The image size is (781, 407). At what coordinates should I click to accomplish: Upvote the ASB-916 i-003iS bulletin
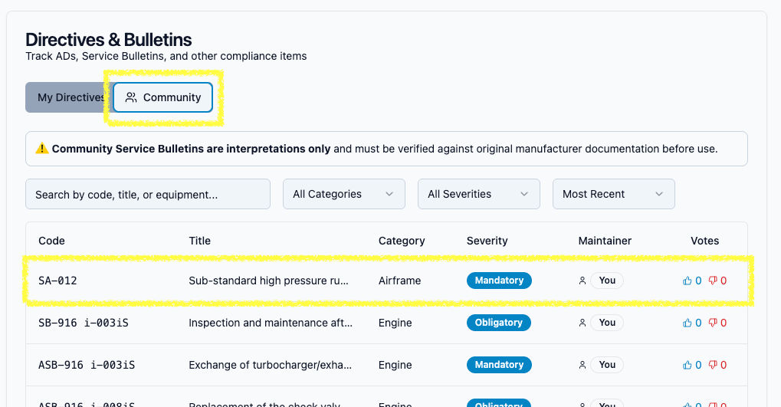pyautogui.click(x=687, y=365)
